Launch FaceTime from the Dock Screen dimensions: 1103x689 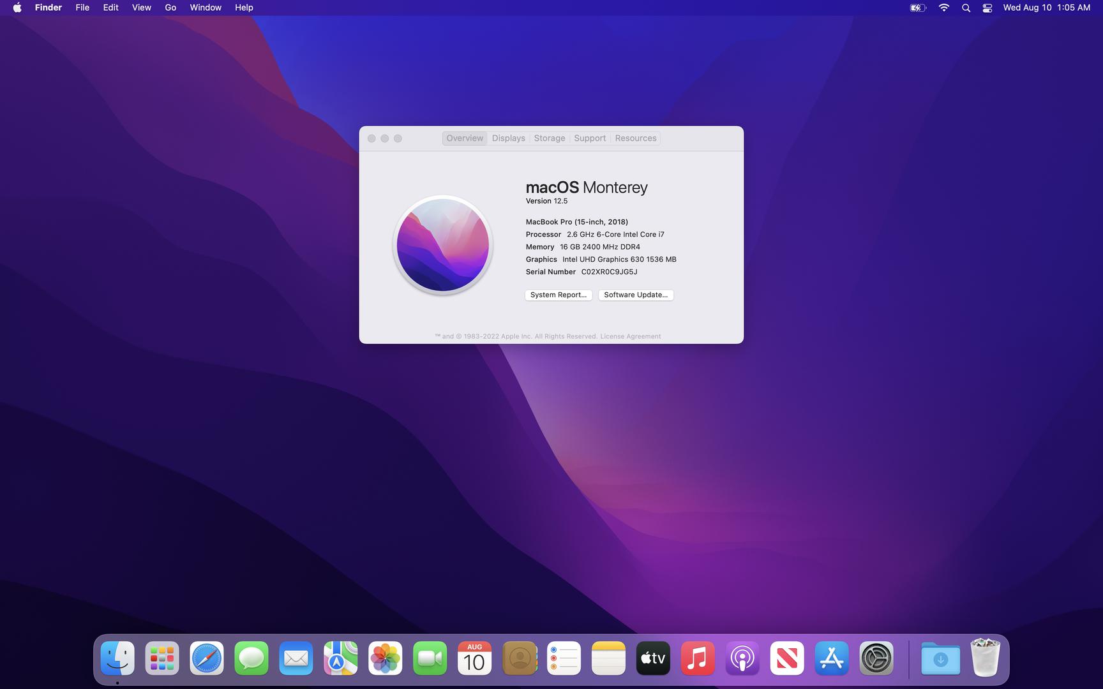[x=430, y=658]
